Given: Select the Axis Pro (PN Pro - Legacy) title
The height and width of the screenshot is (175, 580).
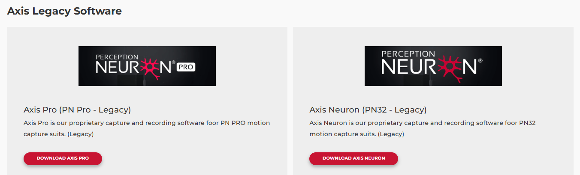Looking at the screenshot, I should click(77, 110).
